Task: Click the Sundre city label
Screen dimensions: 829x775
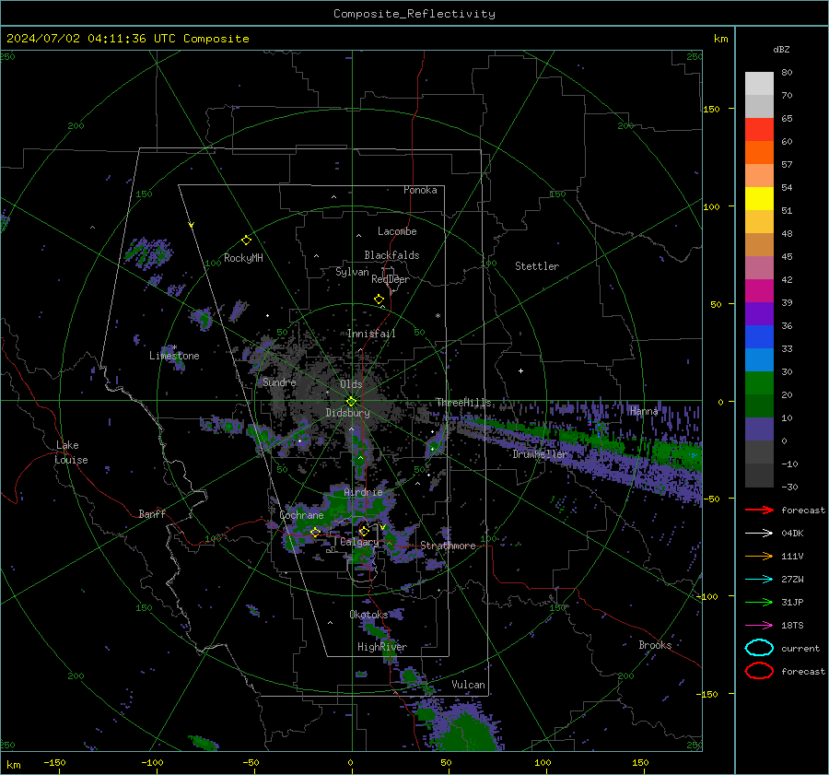Action: coord(279,382)
